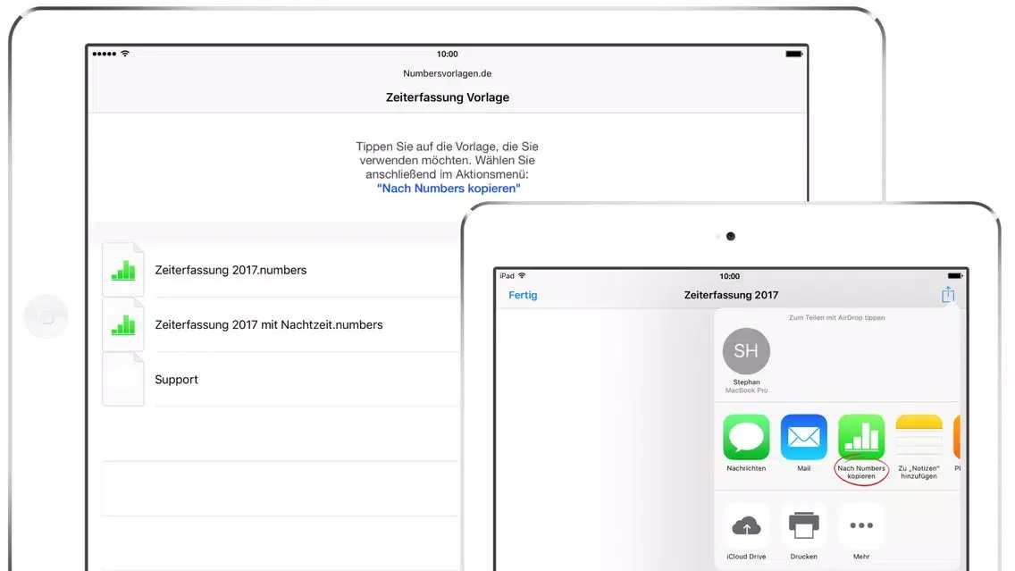Tap the Nachtzeit.numbers file icon
The width and height of the screenshot is (1015, 571).
coord(123,324)
